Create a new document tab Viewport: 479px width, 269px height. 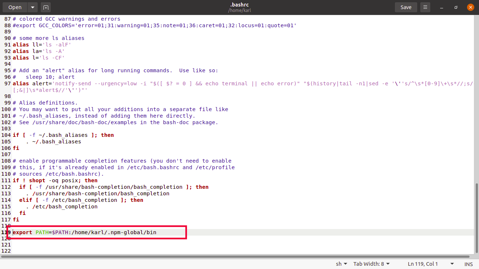45,7
